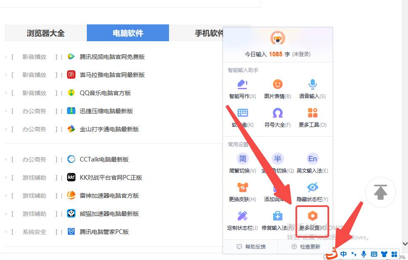Click toolbox grid icon on IME status bar
Viewport: 408px width, 260px height.
click(395, 254)
